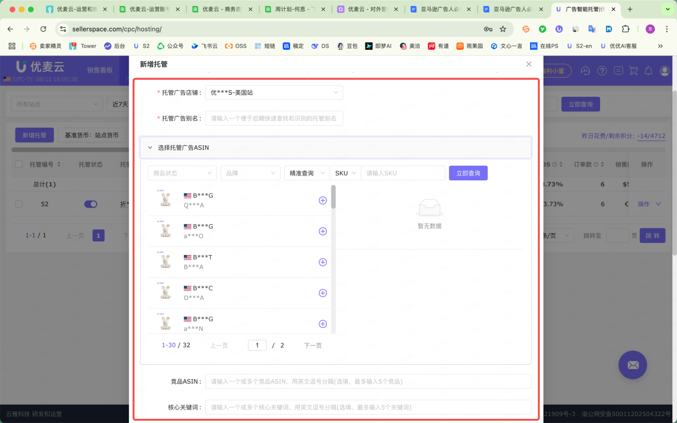677x423 pixels.
Task: Add product B***T using its plus icon
Action: point(322,262)
